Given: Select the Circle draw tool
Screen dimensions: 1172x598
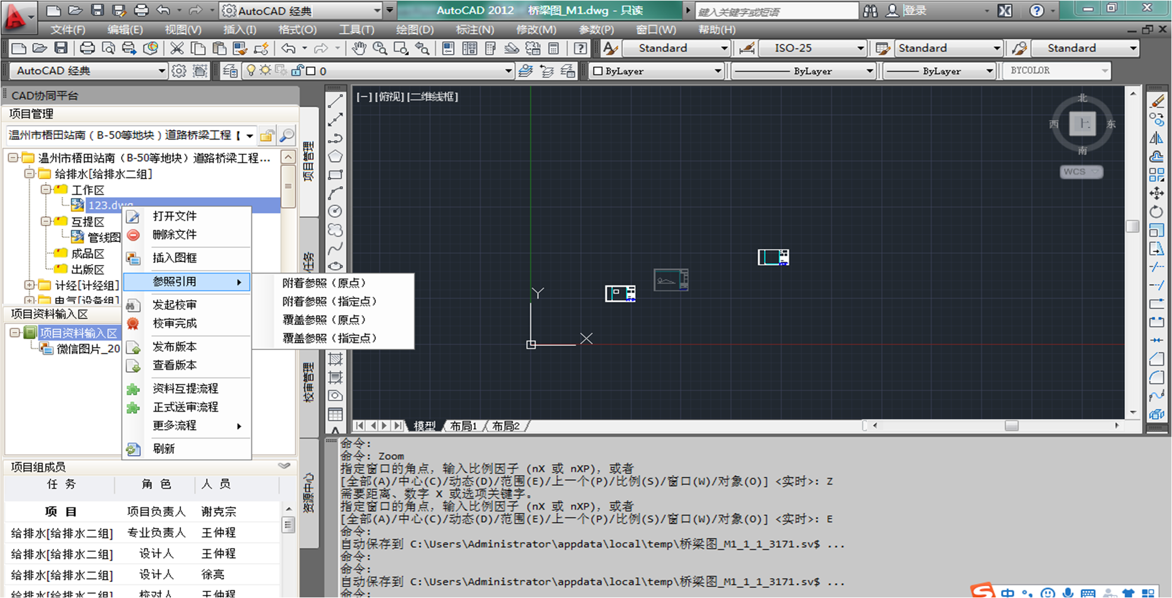Looking at the screenshot, I should coord(335,212).
